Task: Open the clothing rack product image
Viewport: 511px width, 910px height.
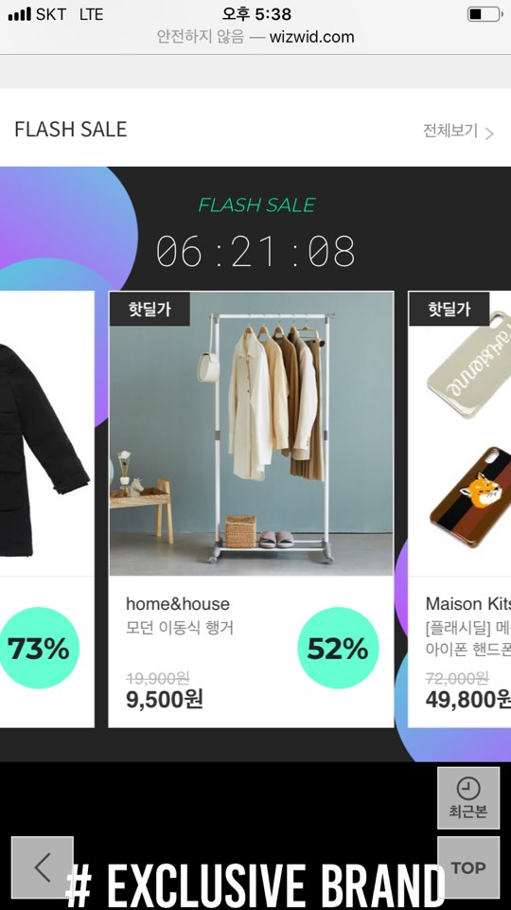Action: click(x=251, y=434)
